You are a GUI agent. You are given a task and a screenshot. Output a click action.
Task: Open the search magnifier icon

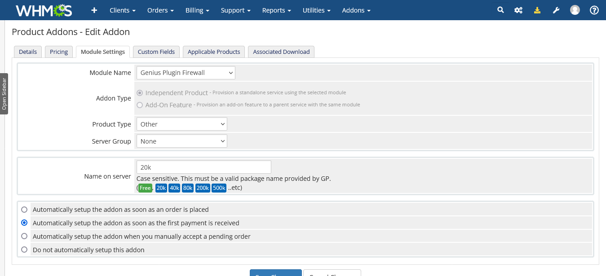[x=500, y=10]
